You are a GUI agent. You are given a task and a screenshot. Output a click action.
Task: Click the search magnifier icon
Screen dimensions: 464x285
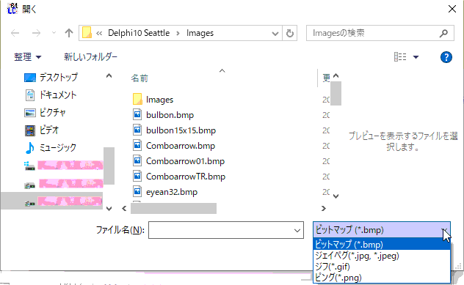tap(443, 34)
